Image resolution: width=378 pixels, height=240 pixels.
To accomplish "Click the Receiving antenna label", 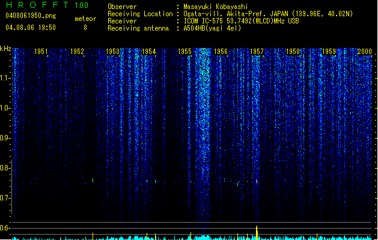I will click(138, 28).
